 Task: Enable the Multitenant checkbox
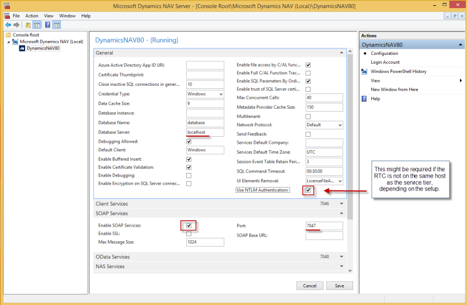coord(308,116)
